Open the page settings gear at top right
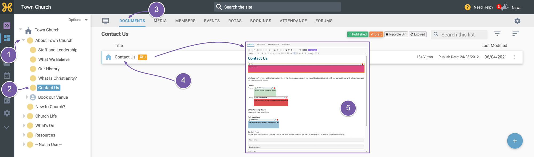The height and width of the screenshot is (157, 534). click(517, 21)
